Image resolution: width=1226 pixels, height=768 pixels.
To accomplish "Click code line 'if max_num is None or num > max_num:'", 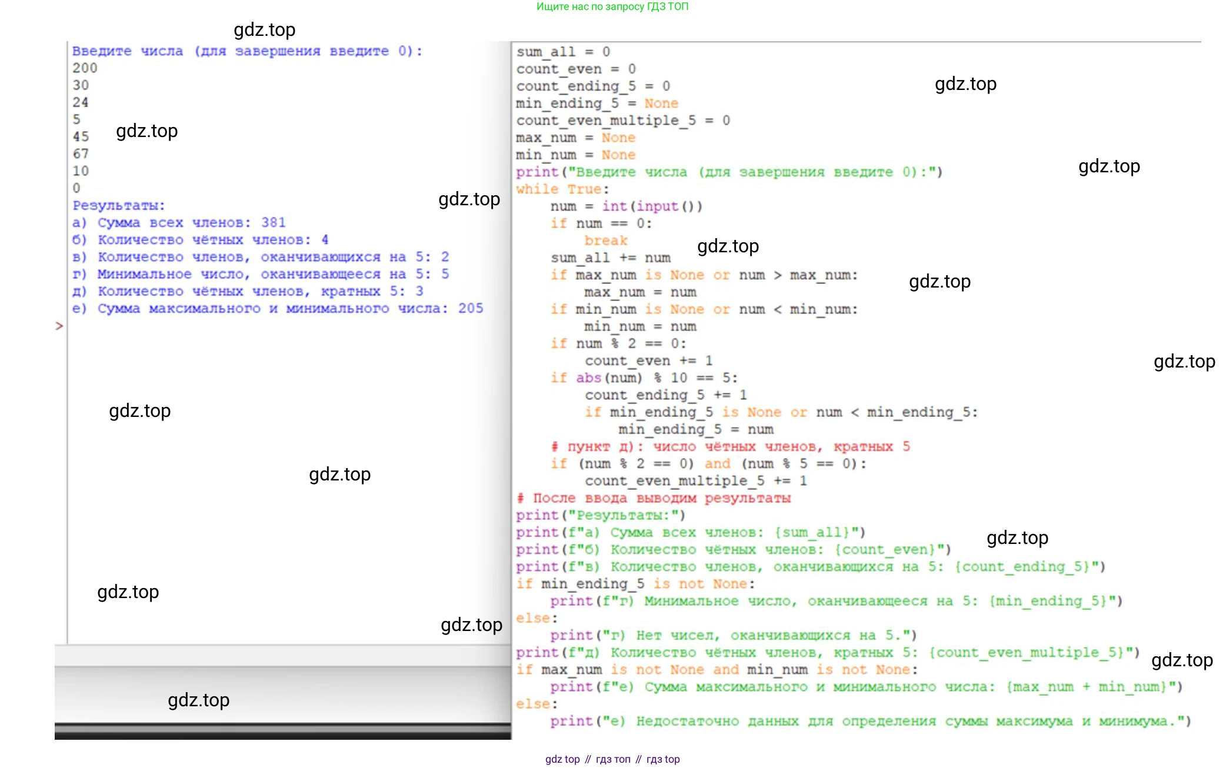I will 704,275.
